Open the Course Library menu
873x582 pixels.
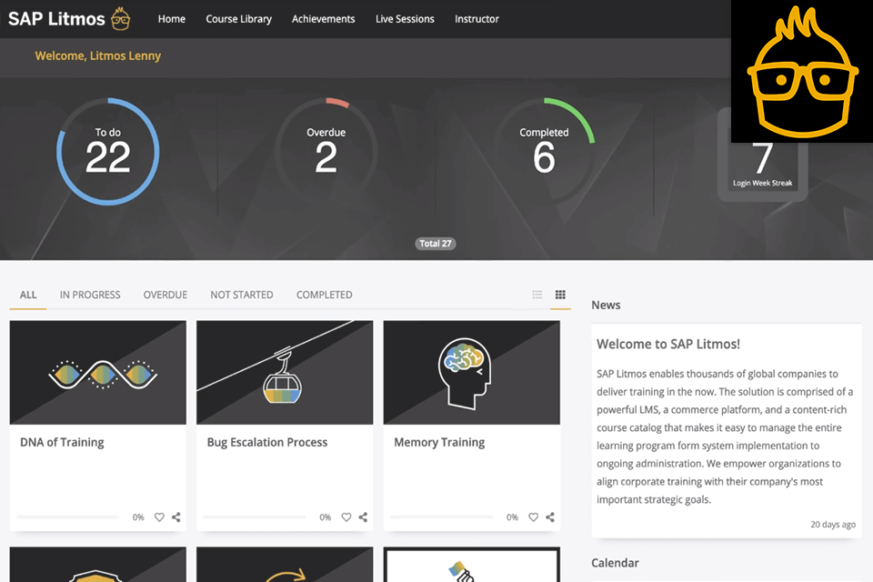(x=239, y=19)
